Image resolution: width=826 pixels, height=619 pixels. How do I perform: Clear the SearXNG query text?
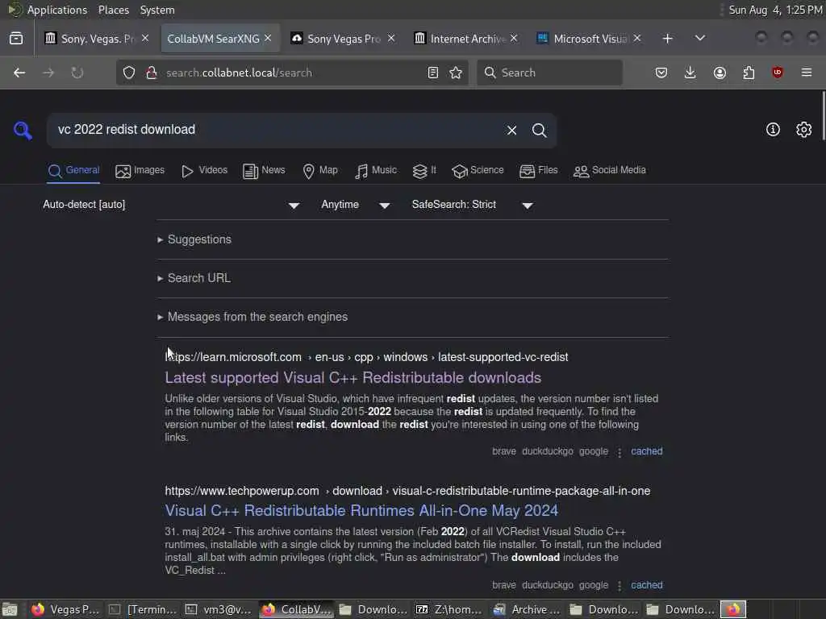(511, 130)
